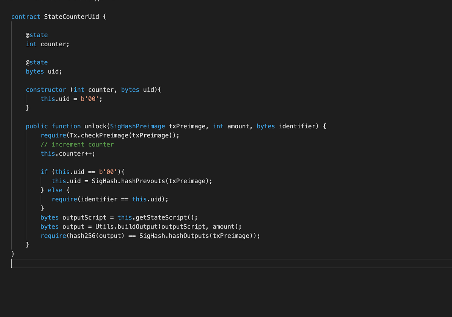Click the else keyword
The image size is (452, 317).
coord(55,190)
